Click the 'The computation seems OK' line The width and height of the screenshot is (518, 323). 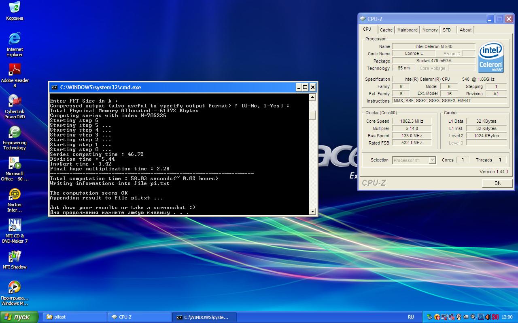point(89,193)
